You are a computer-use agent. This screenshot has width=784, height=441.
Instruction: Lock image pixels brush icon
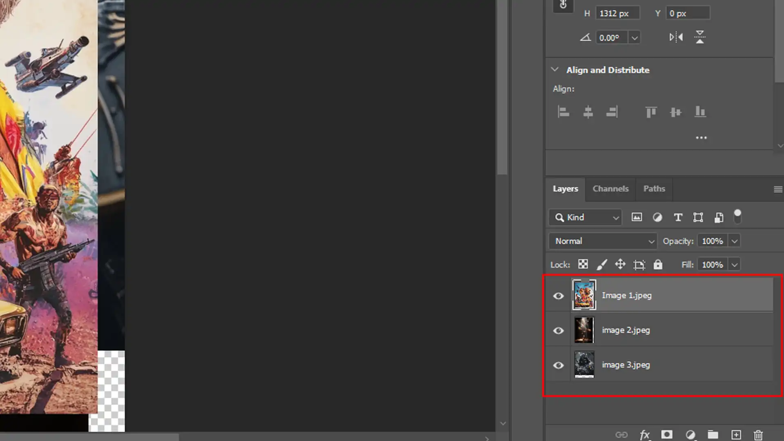coord(601,265)
